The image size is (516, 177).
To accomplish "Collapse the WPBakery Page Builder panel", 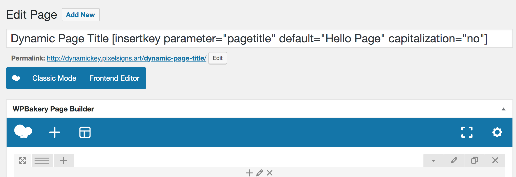I will 503,109.
